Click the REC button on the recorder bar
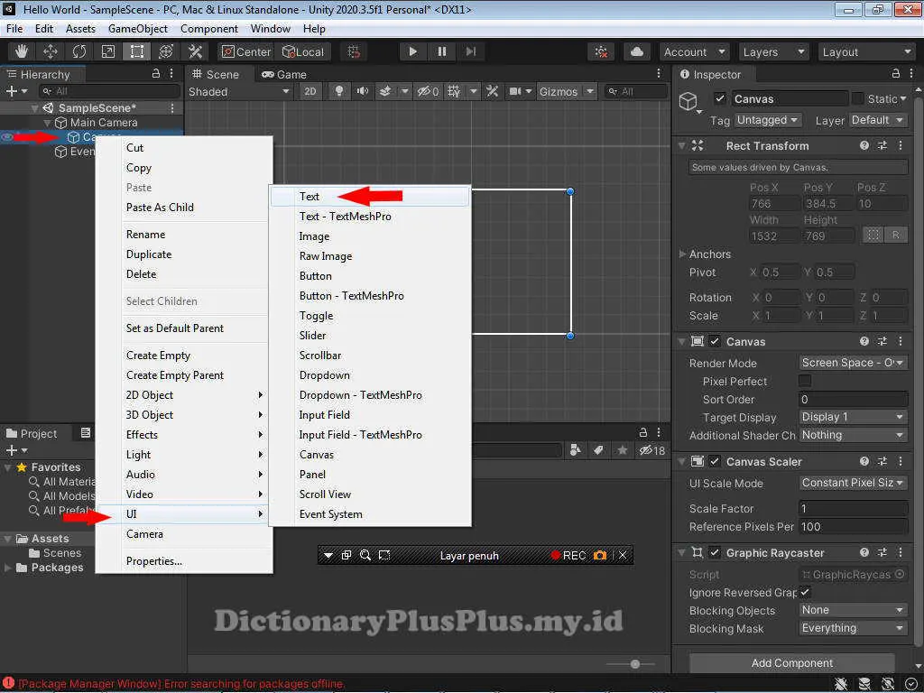Viewport: 924px width, 693px height. coord(568,555)
